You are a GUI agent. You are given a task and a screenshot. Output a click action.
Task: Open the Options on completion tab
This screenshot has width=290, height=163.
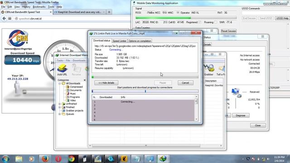click(140, 41)
